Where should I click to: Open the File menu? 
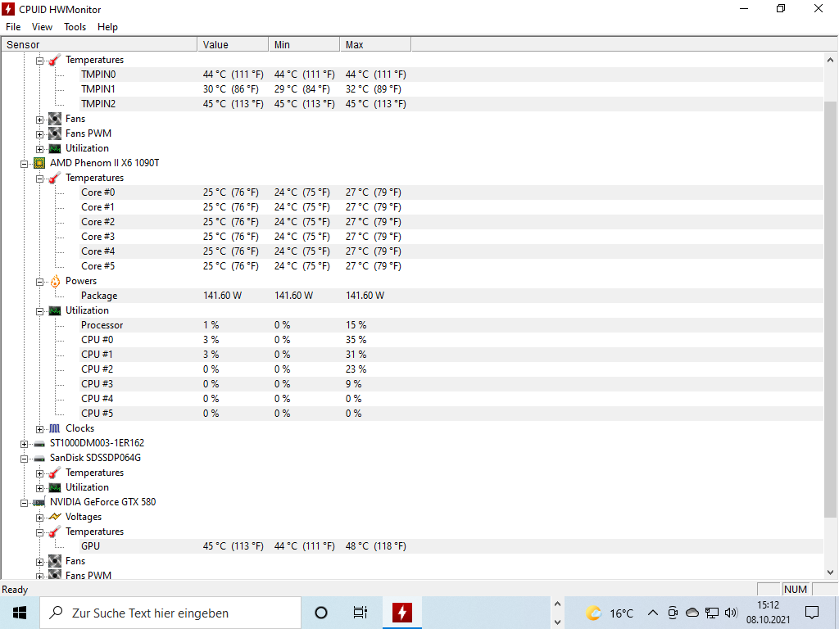13,27
